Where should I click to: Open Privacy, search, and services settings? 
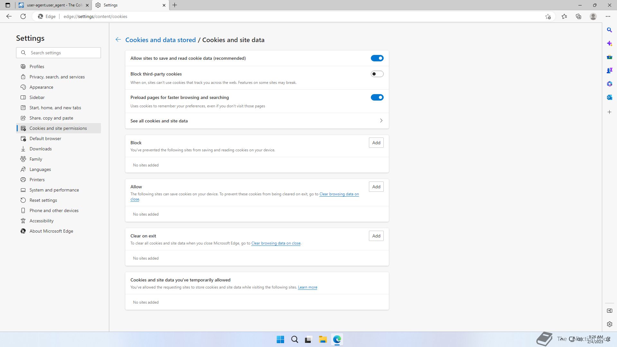57,77
